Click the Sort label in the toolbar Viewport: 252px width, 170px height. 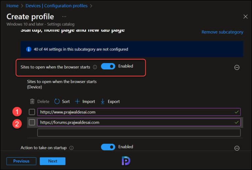point(66,102)
